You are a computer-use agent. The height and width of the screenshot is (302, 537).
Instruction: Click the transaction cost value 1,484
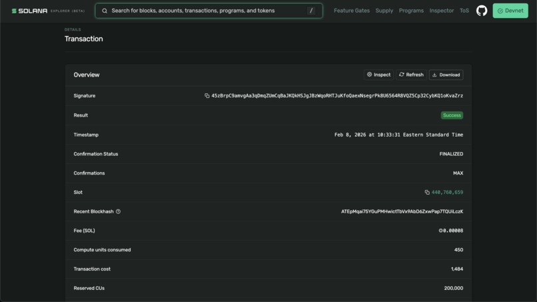(457, 269)
